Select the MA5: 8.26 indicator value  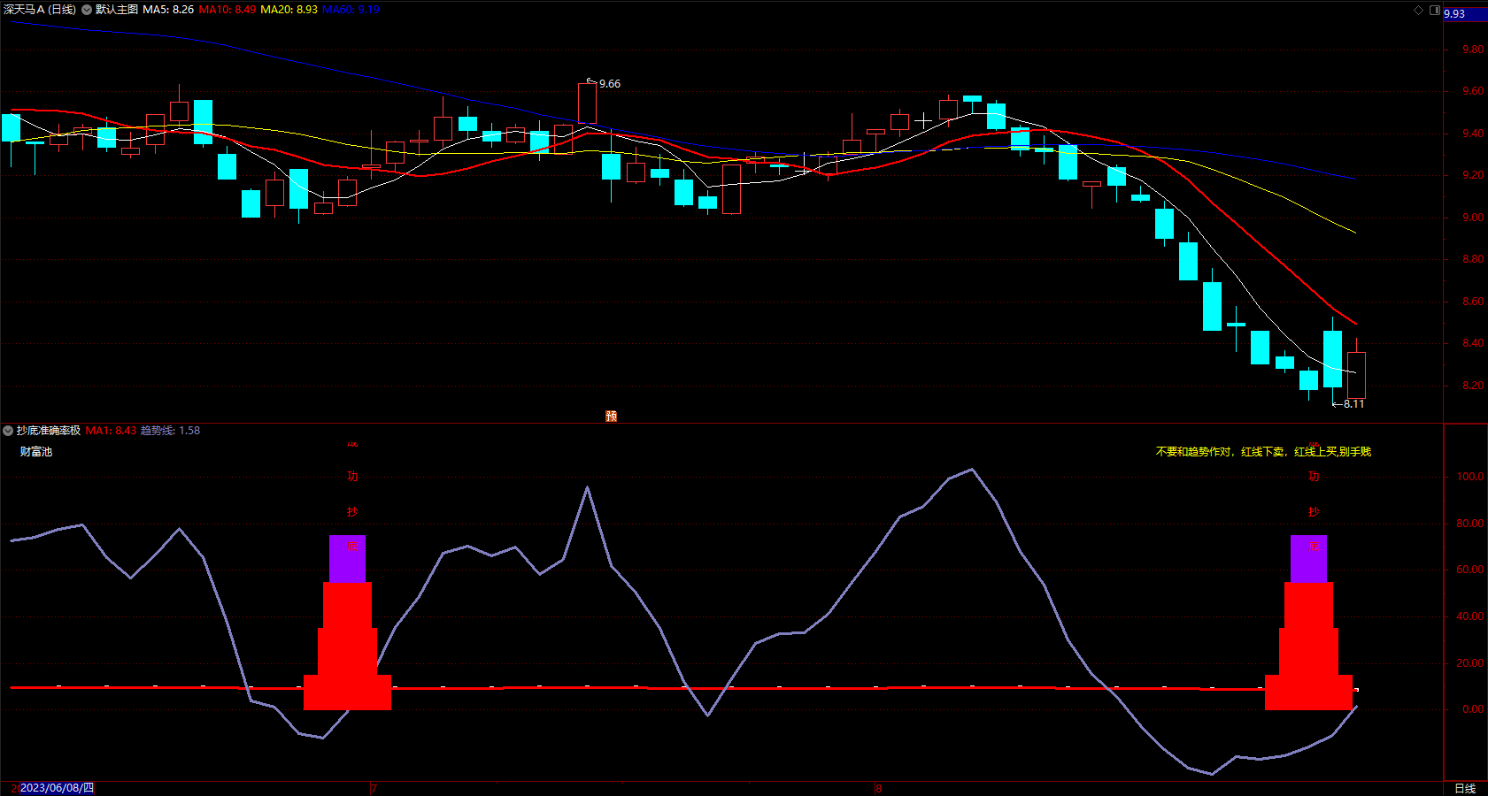[x=168, y=10]
